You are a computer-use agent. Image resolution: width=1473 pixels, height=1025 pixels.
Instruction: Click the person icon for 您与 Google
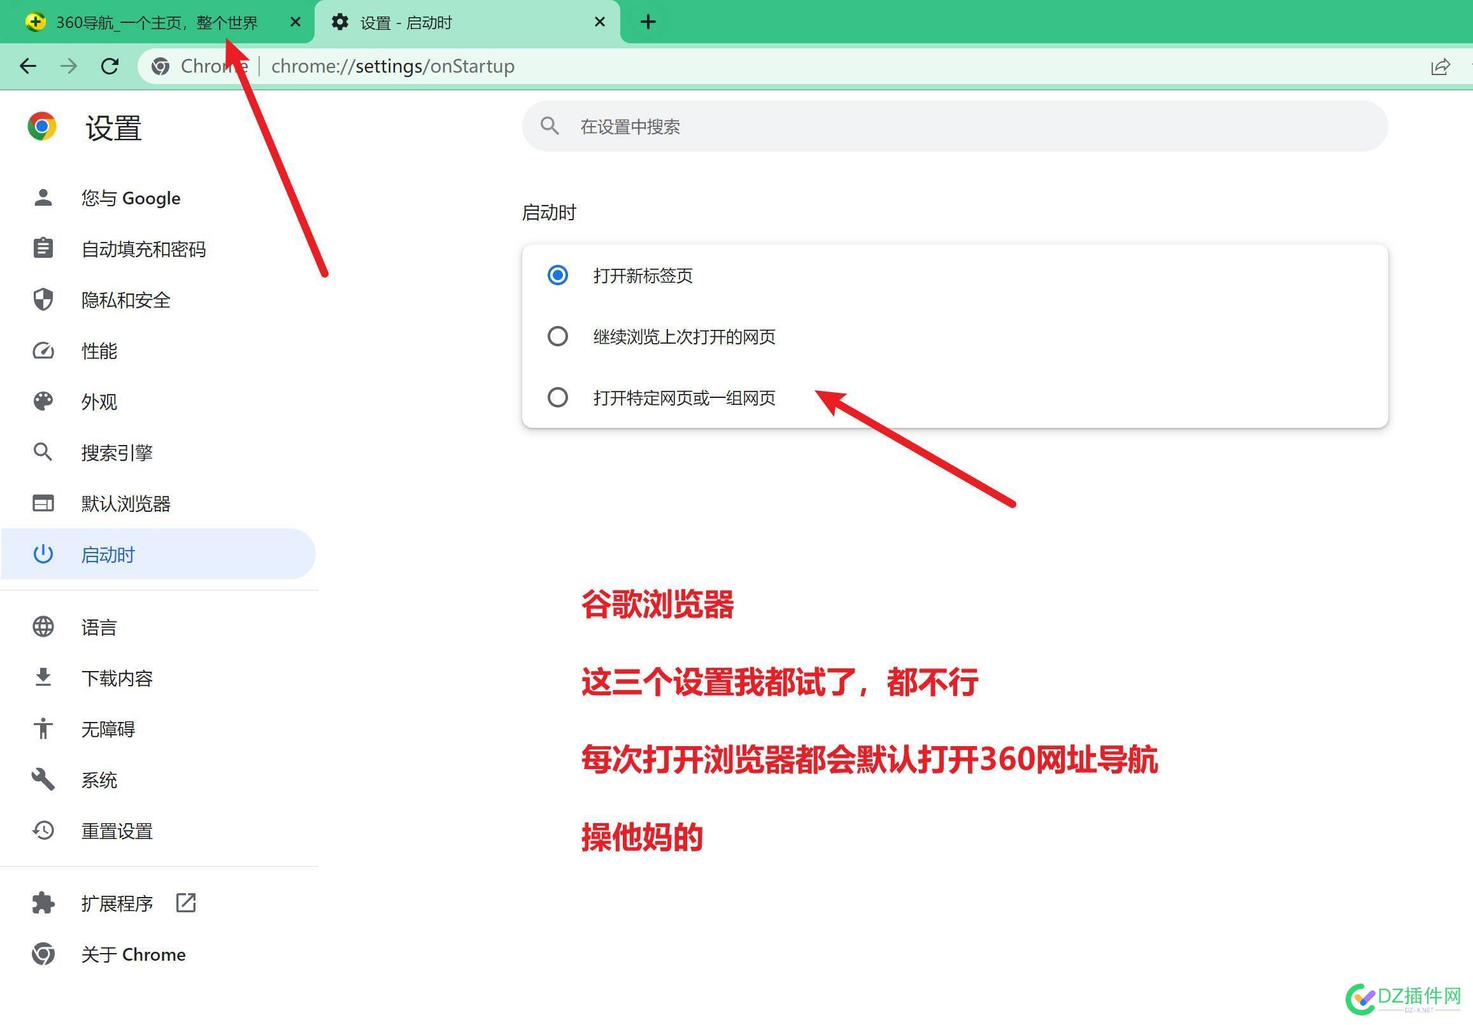pos(43,197)
